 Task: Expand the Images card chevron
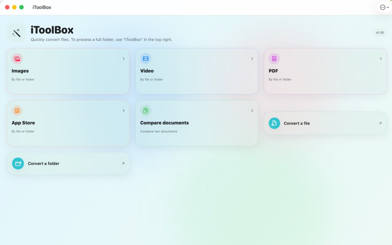click(x=123, y=58)
